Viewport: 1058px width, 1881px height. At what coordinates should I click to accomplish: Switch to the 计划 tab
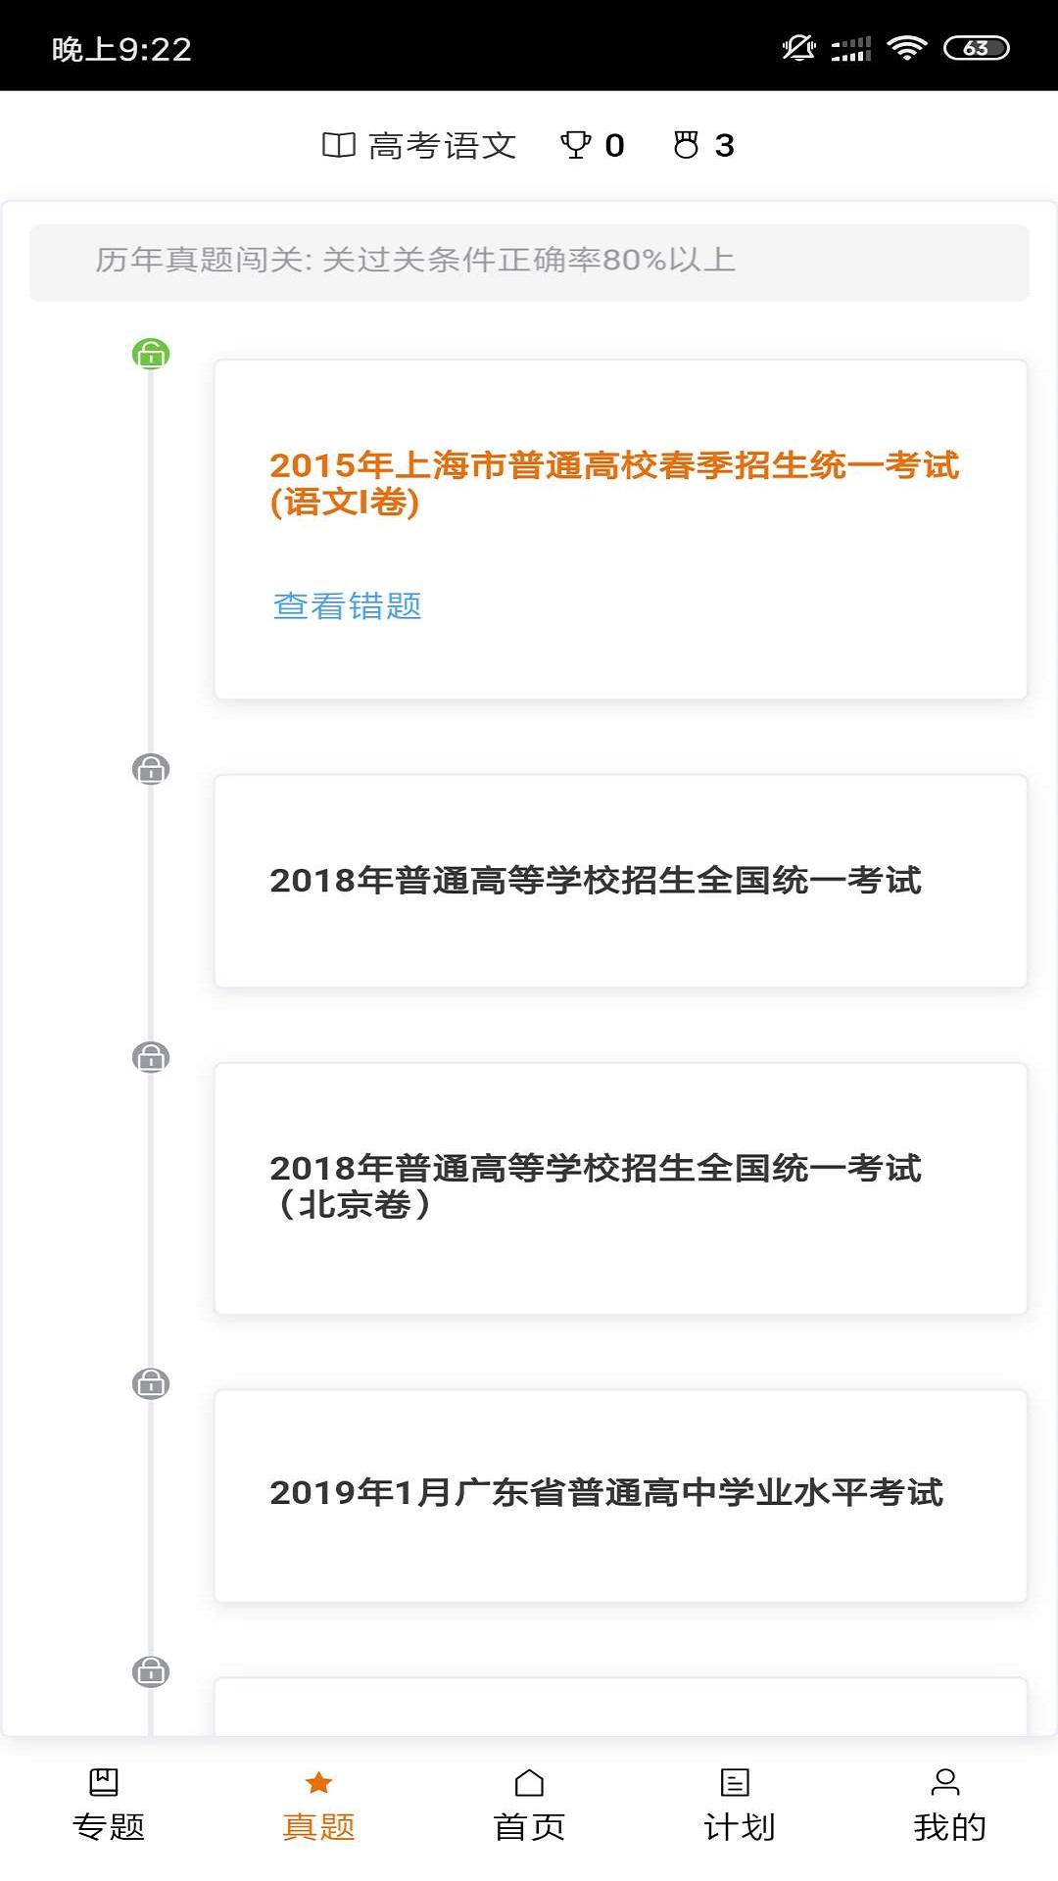coord(739,1806)
